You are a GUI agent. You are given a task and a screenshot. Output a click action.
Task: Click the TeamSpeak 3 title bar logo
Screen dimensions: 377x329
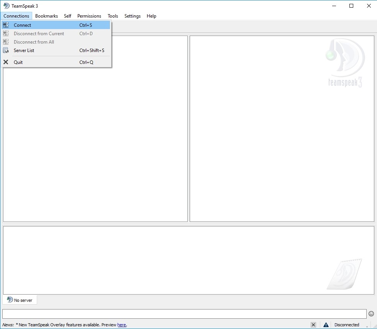pos(7,6)
